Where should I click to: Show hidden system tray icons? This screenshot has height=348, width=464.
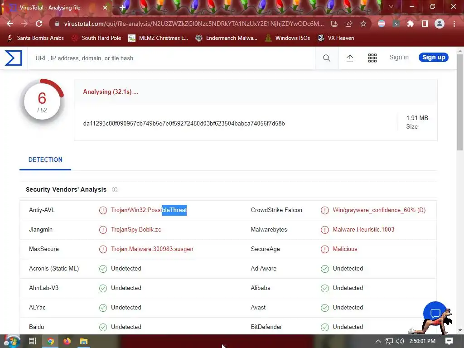click(378, 341)
